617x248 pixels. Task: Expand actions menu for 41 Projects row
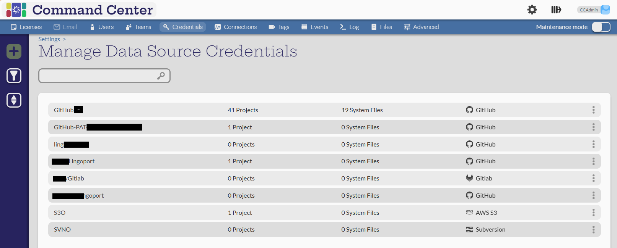[593, 110]
